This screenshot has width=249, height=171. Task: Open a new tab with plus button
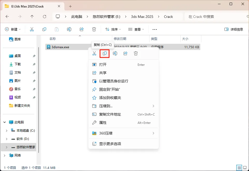(70, 6)
